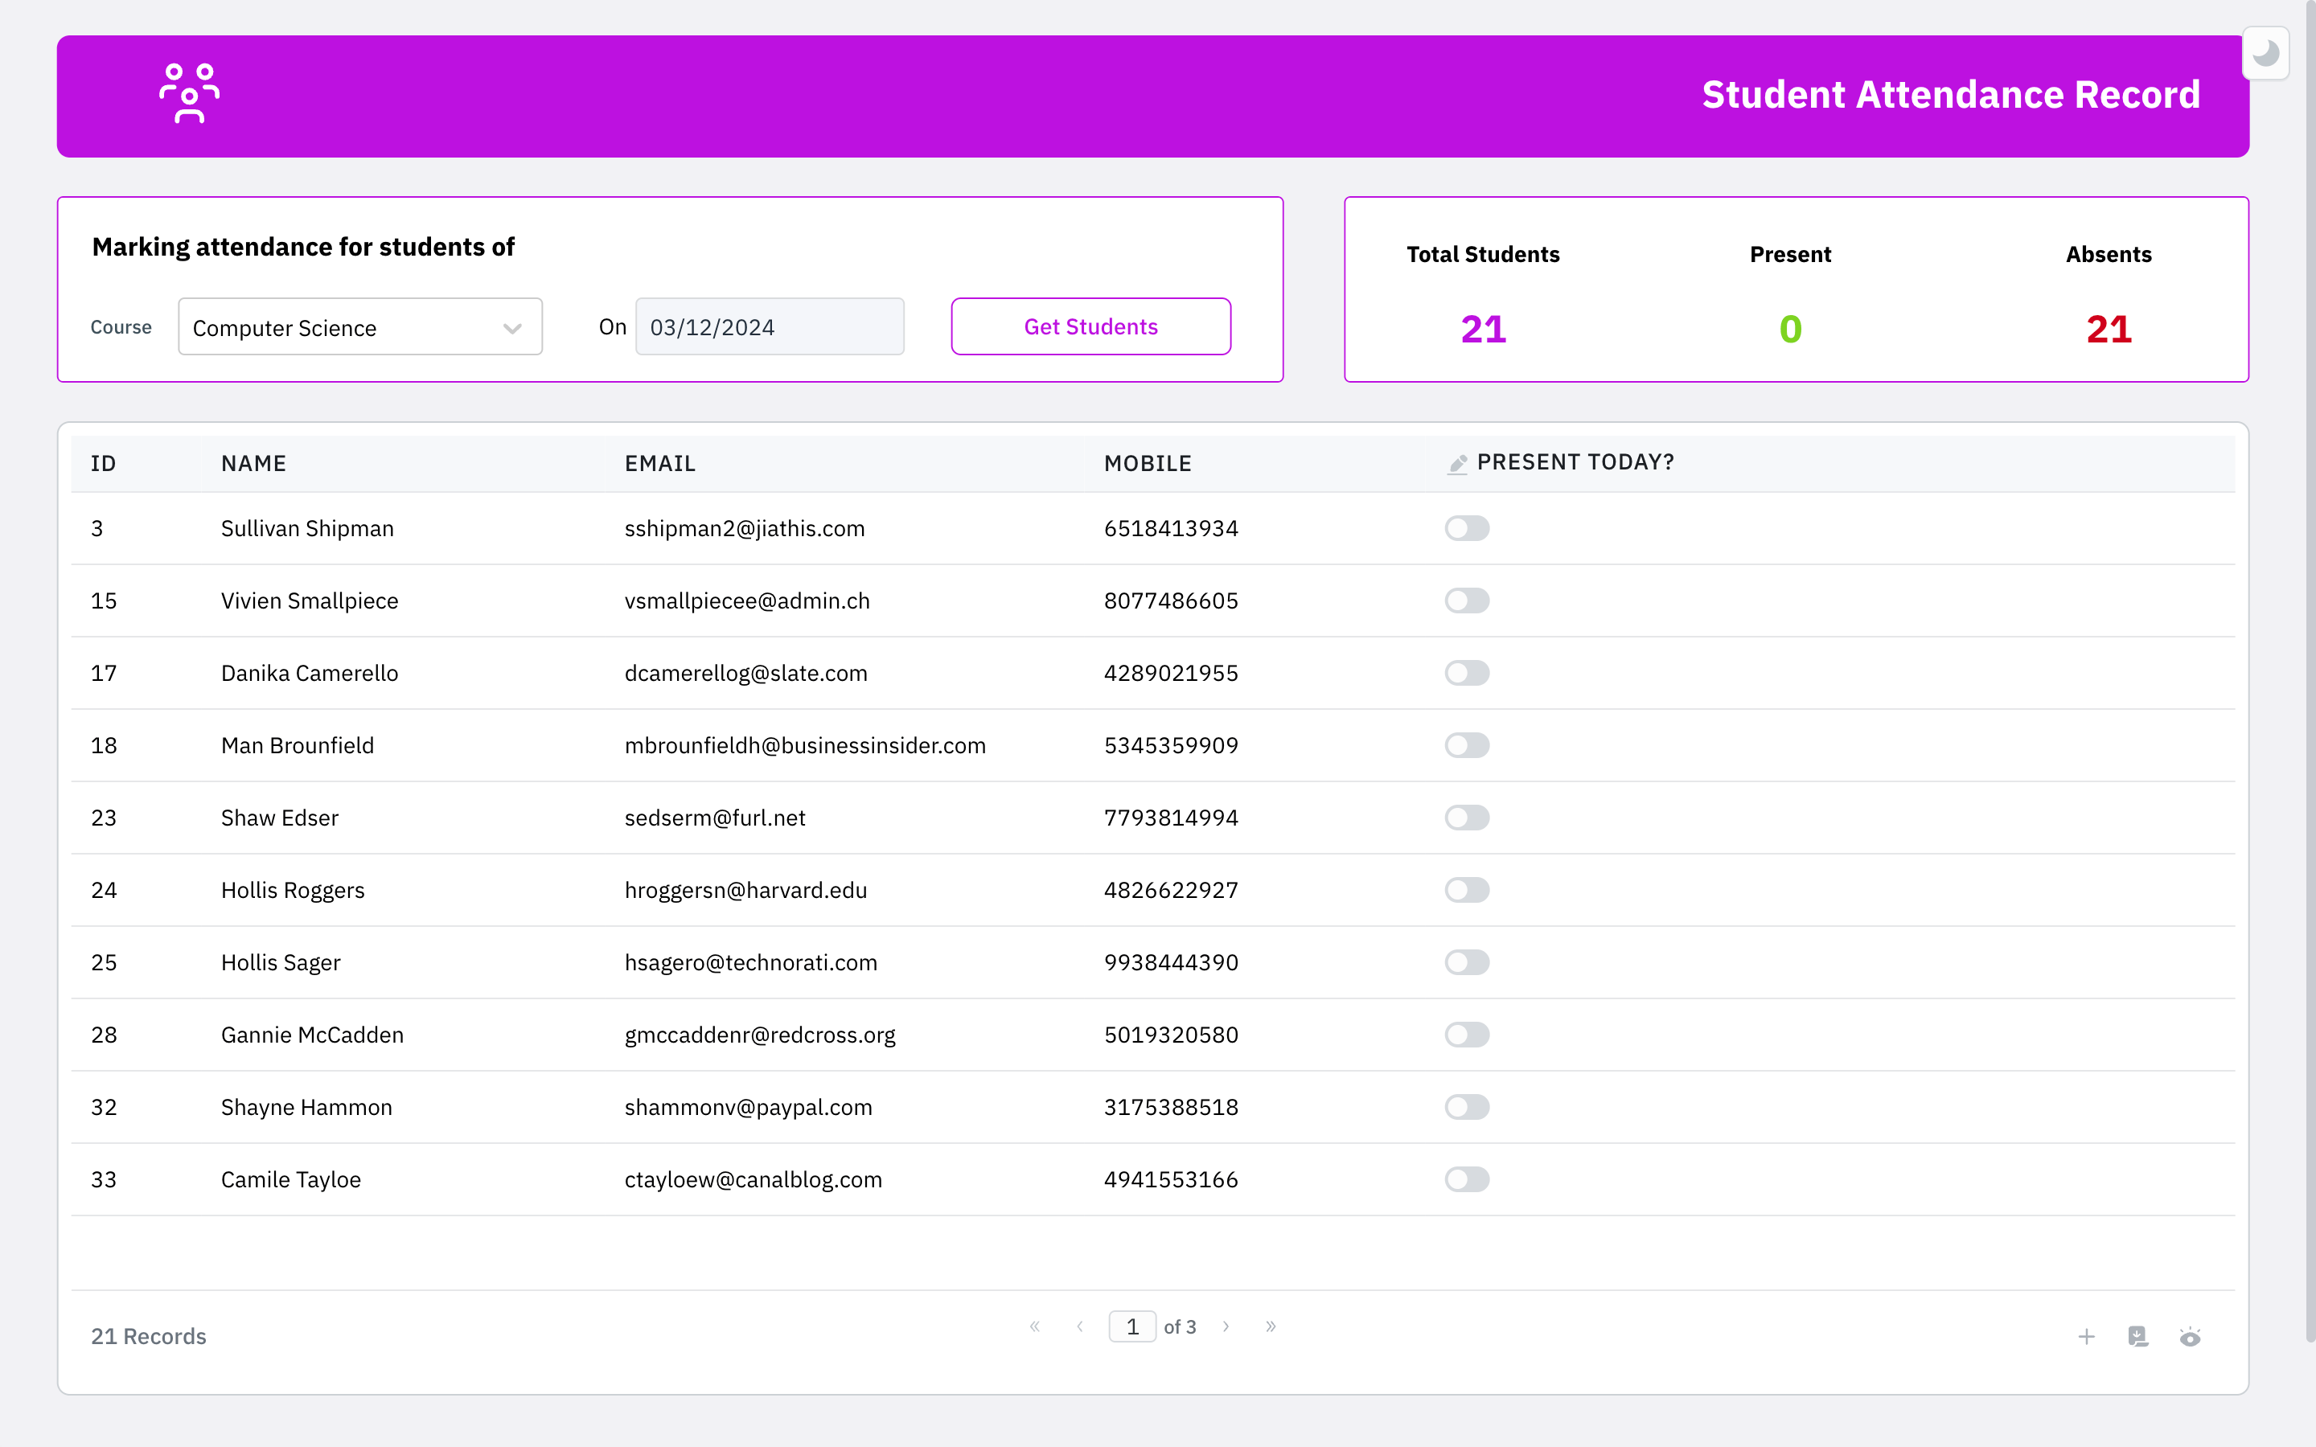Viewport: 2316px width, 1447px height.
Task: Click the Get Students button
Action: point(1090,326)
